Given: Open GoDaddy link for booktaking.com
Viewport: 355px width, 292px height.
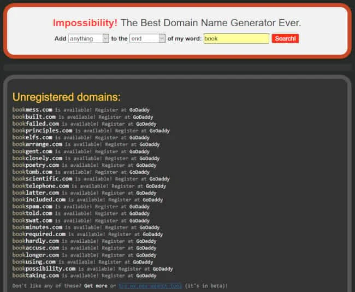Looking at the screenshot, I should click(x=146, y=276).
